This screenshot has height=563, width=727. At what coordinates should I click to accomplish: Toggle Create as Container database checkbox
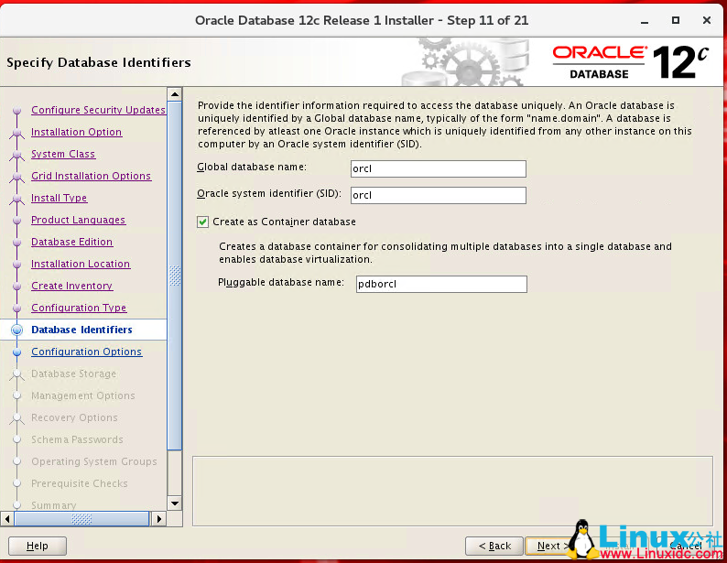coord(202,222)
